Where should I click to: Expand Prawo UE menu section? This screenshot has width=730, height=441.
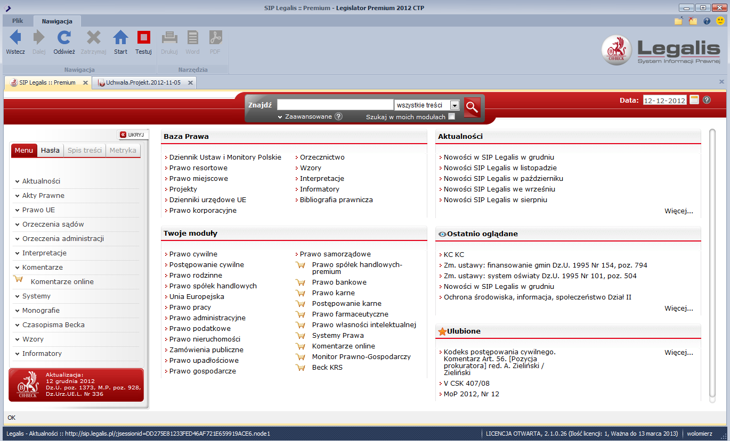pyautogui.click(x=35, y=210)
